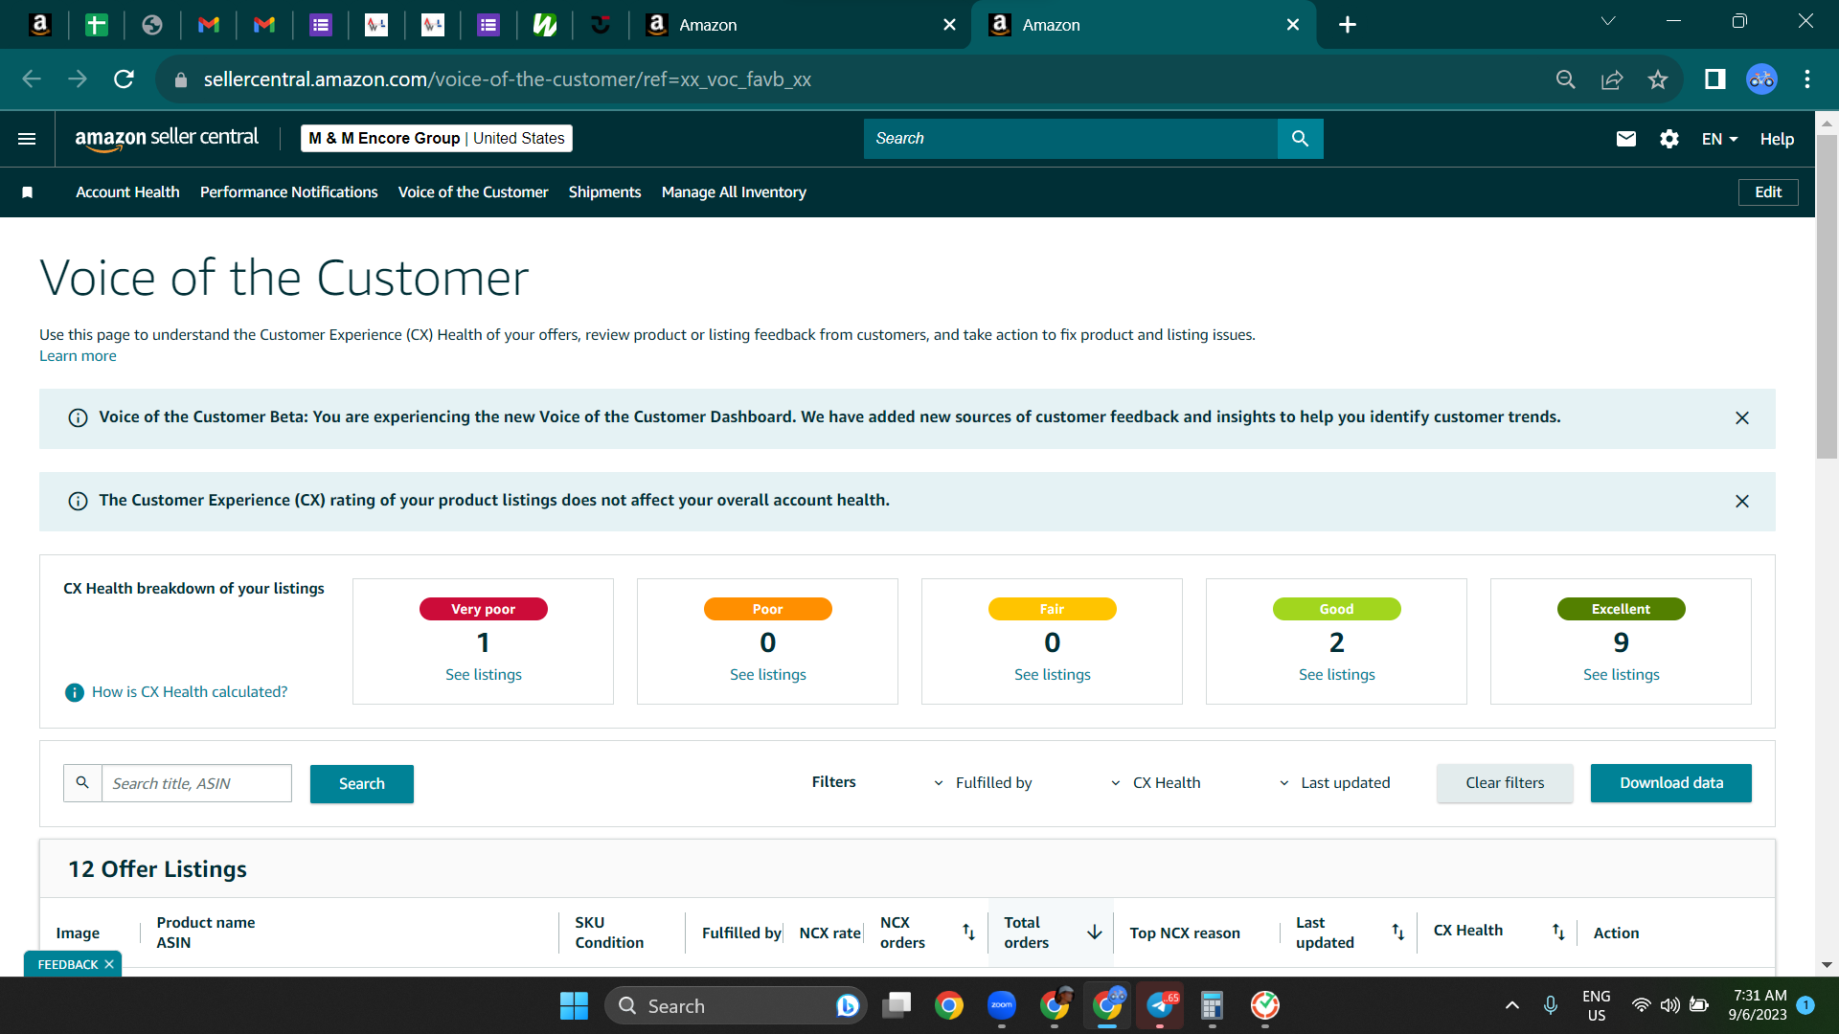Open How is CX Health calculated link
This screenshot has width=1839, height=1034.
pos(190,692)
